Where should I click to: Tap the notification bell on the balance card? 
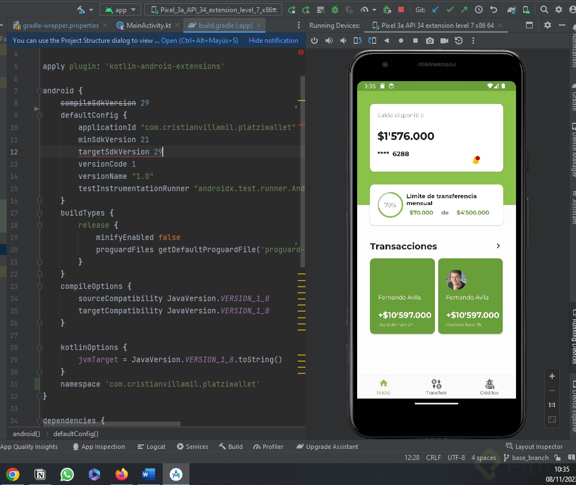click(x=476, y=160)
